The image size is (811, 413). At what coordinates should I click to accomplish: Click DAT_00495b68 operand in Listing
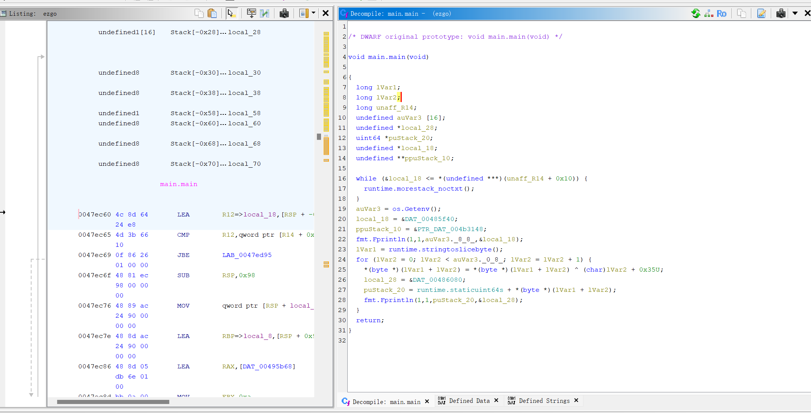point(268,366)
